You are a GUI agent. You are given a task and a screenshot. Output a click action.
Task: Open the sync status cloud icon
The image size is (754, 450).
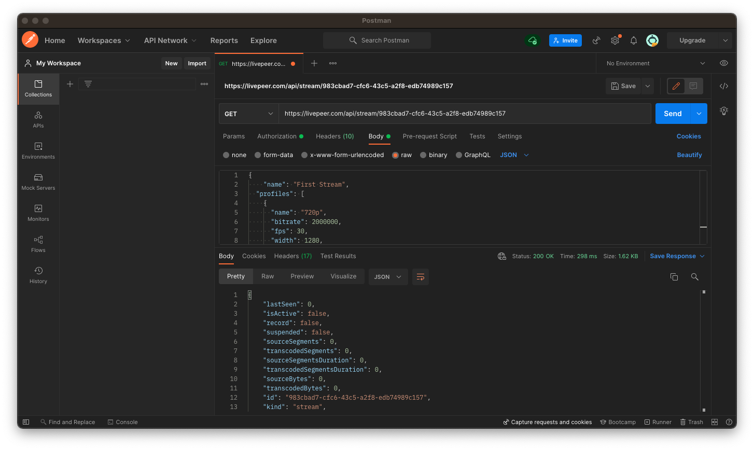click(533, 40)
